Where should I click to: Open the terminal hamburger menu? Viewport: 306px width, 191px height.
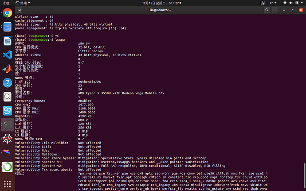(275, 10)
